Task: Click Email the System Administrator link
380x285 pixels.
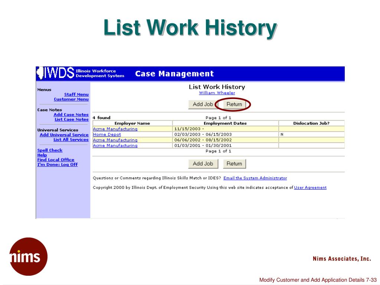Action: pos(255,178)
